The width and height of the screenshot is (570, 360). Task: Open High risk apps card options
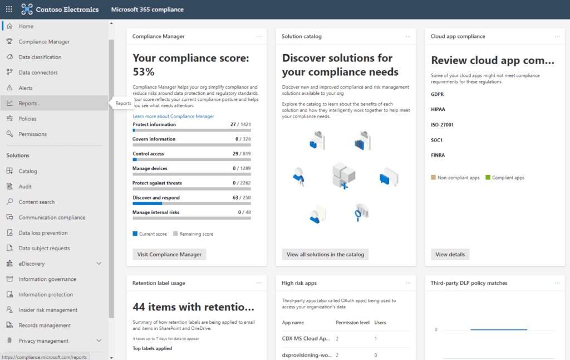point(408,283)
